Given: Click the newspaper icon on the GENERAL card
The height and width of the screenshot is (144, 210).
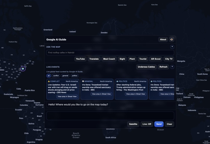Looking at the screenshot, I should (83, 81).
